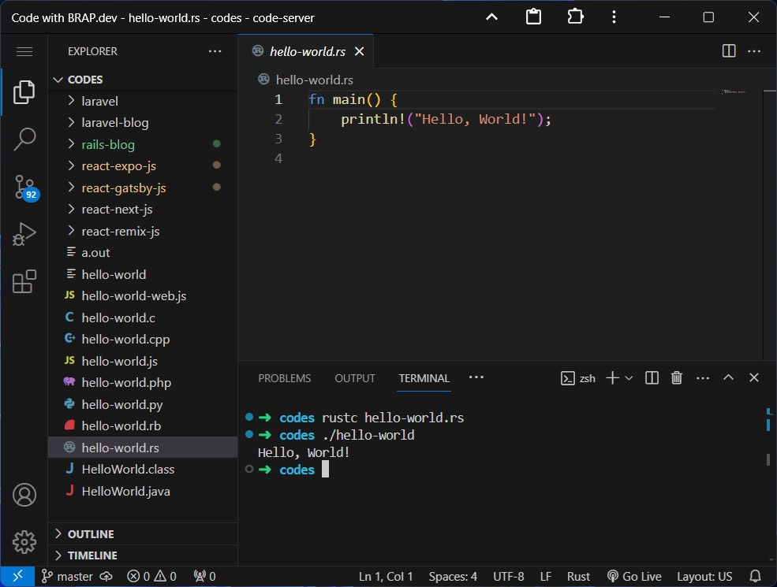This screenshot has height=587, width=777.
Task: Select the master branch indicator
Action: (68, 576)
